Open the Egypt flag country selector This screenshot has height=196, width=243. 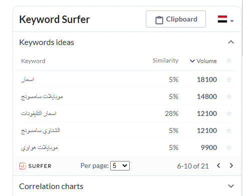point(225,19)
